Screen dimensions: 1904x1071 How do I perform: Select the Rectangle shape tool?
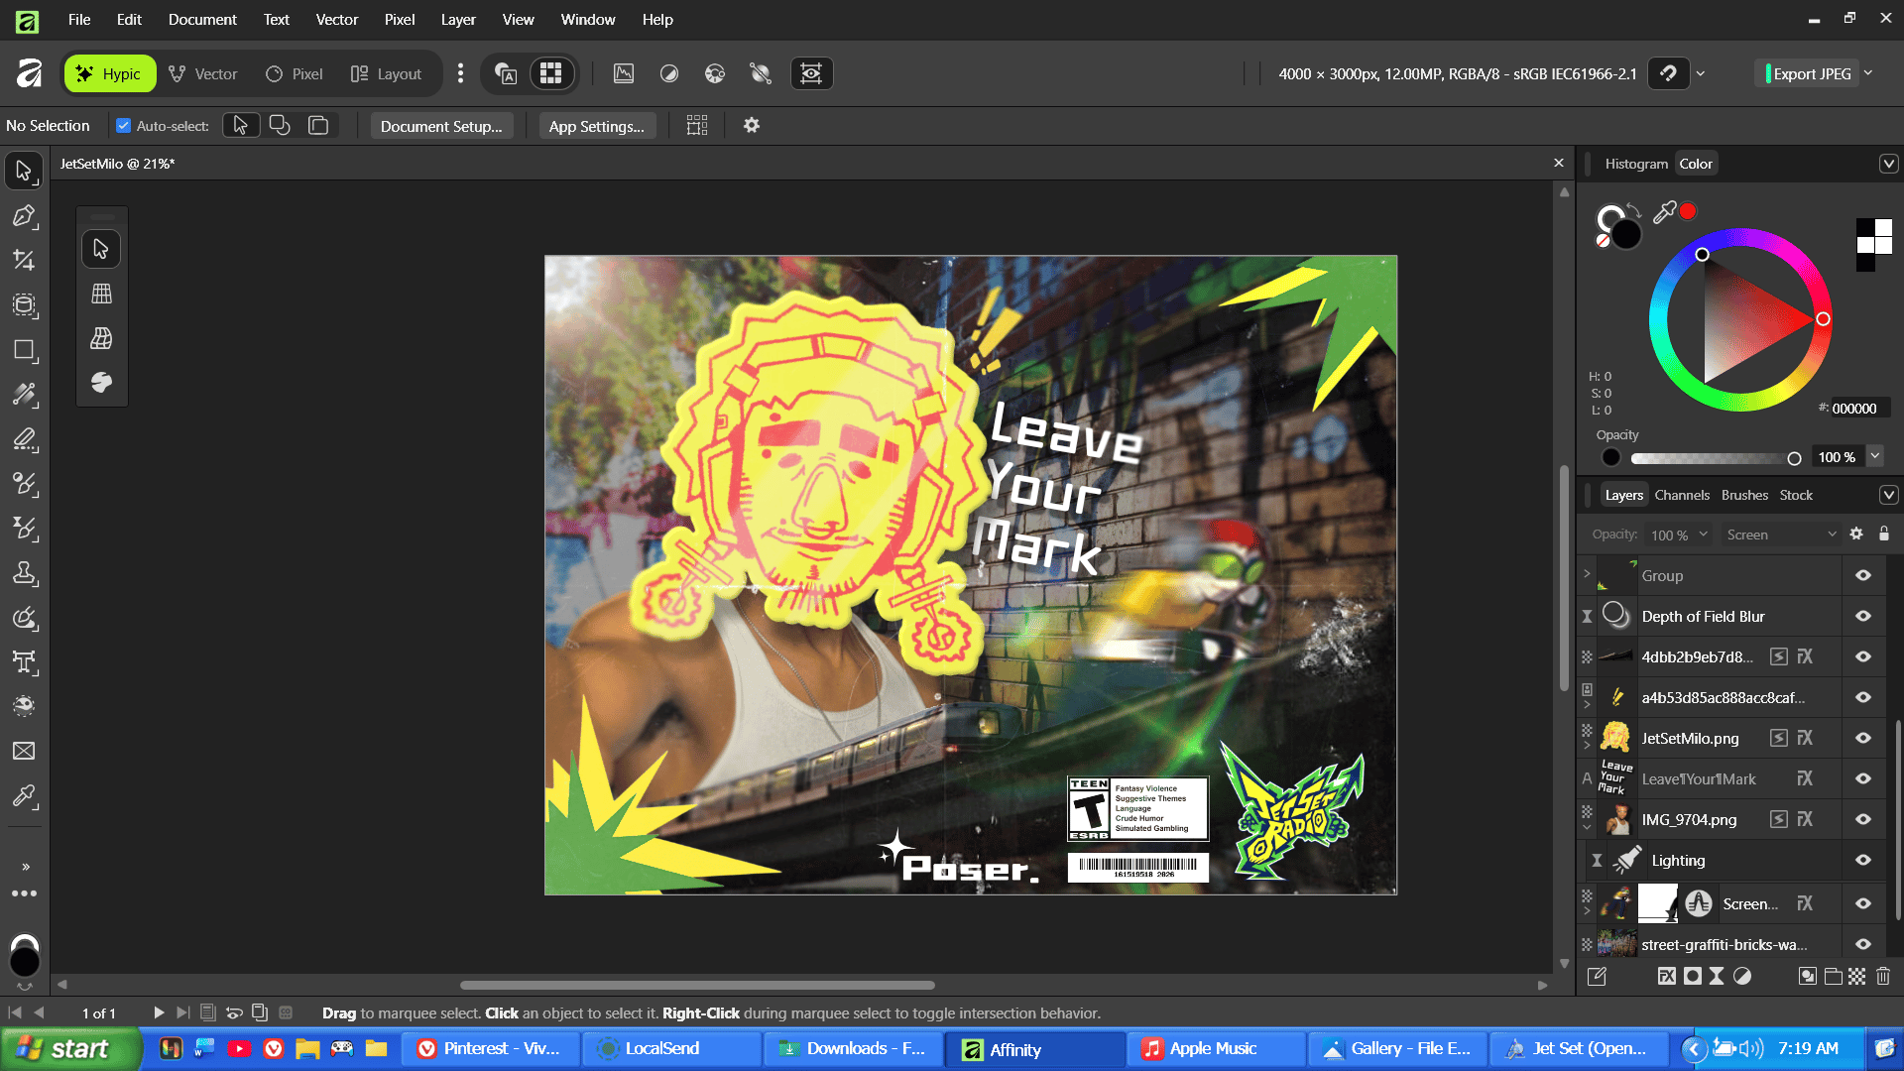pos(24,350)
